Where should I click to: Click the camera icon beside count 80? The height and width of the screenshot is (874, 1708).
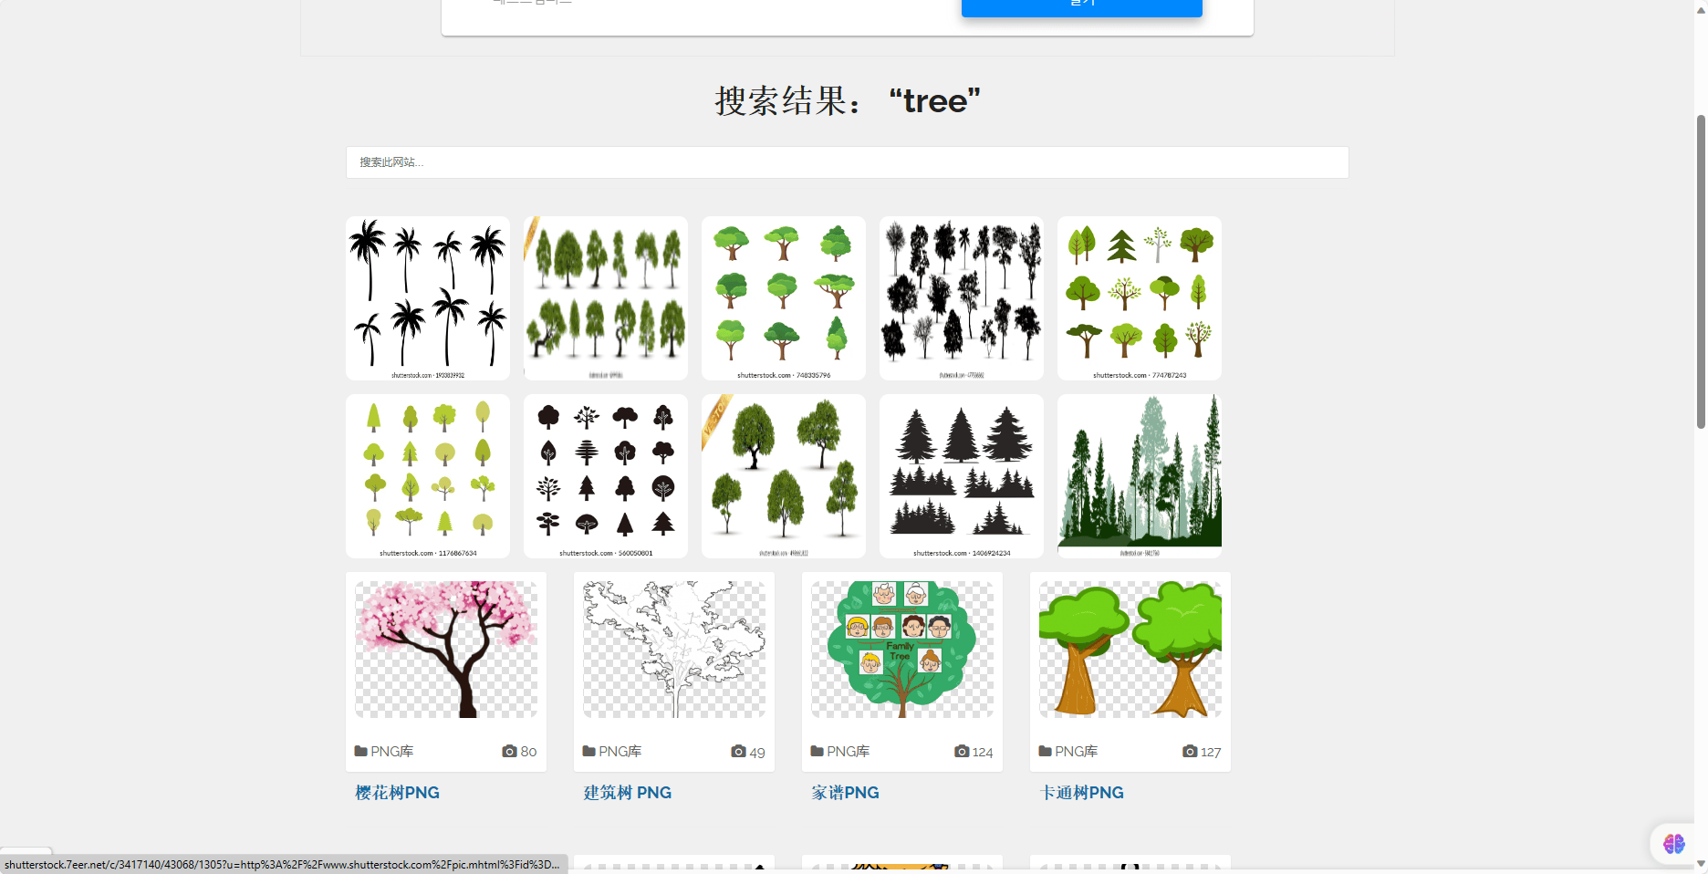509,752
